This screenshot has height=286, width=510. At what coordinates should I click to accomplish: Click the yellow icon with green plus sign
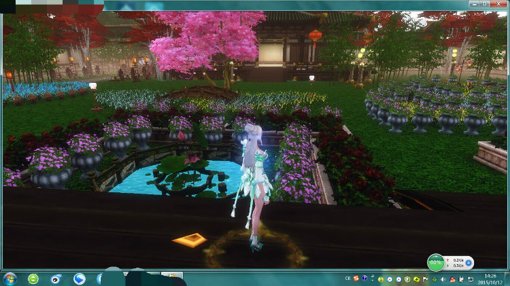pos(416,279)
